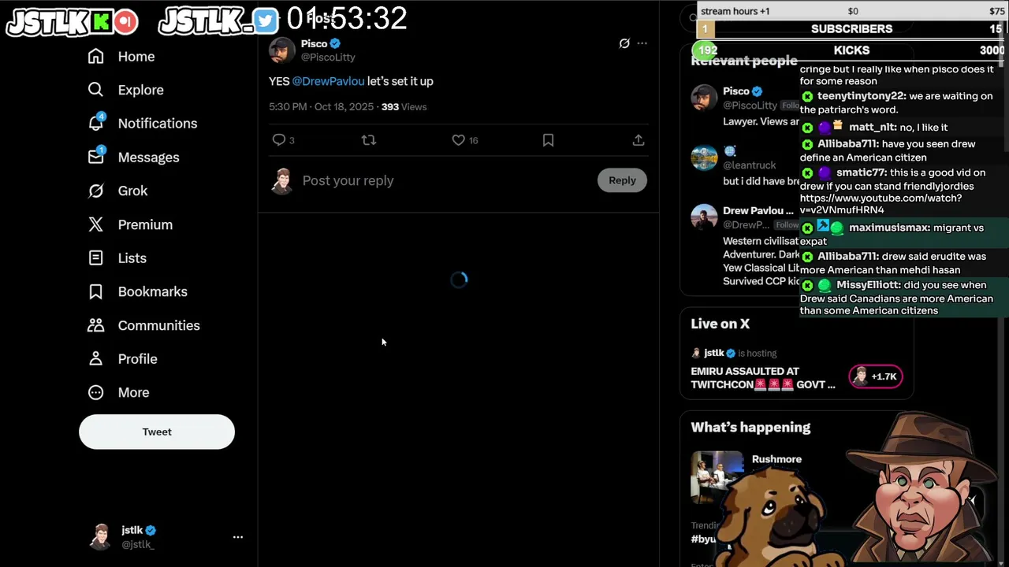Open the Bookmarks icon in the sidebar
The image size is (1009, 567).
tap(95, 291)
